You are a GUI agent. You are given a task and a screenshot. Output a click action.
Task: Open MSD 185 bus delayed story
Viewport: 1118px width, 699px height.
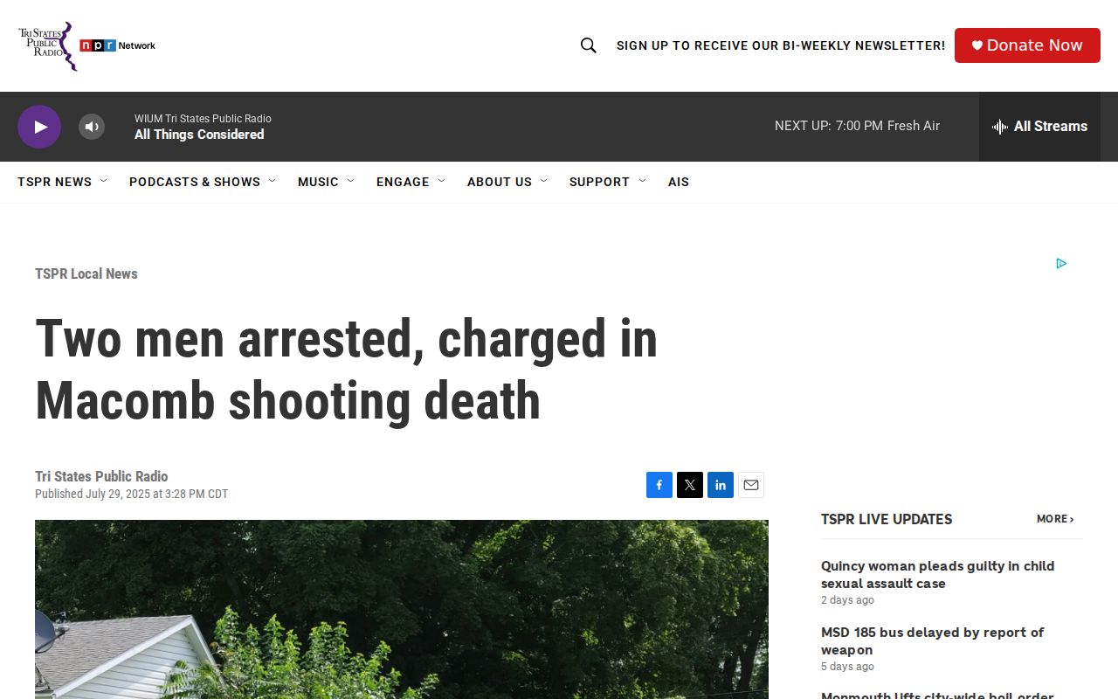click(x=932, y=641)
